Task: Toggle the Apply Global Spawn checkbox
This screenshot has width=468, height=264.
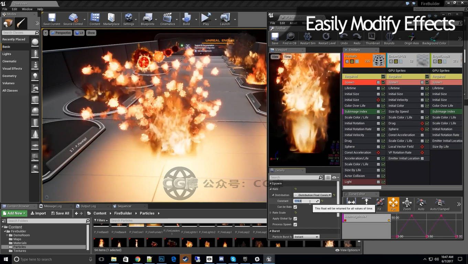Action: pos(295,219)
